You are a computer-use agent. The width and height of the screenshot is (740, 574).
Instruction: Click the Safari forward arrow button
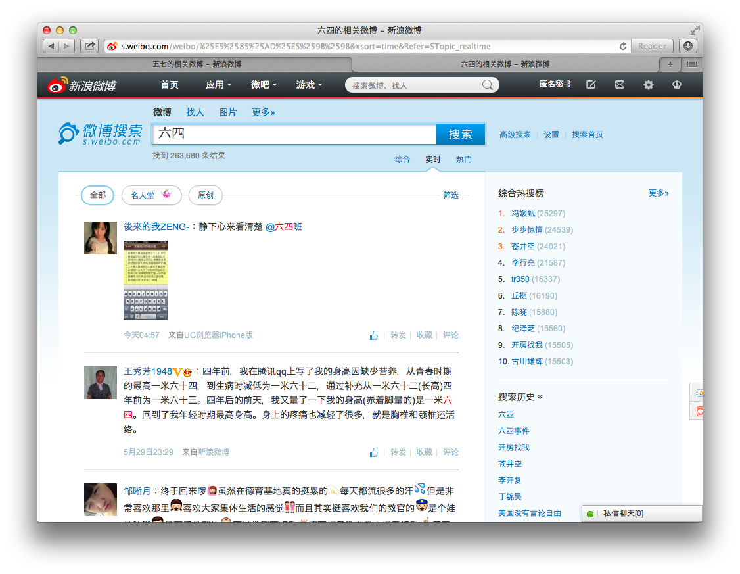point(66,46)
